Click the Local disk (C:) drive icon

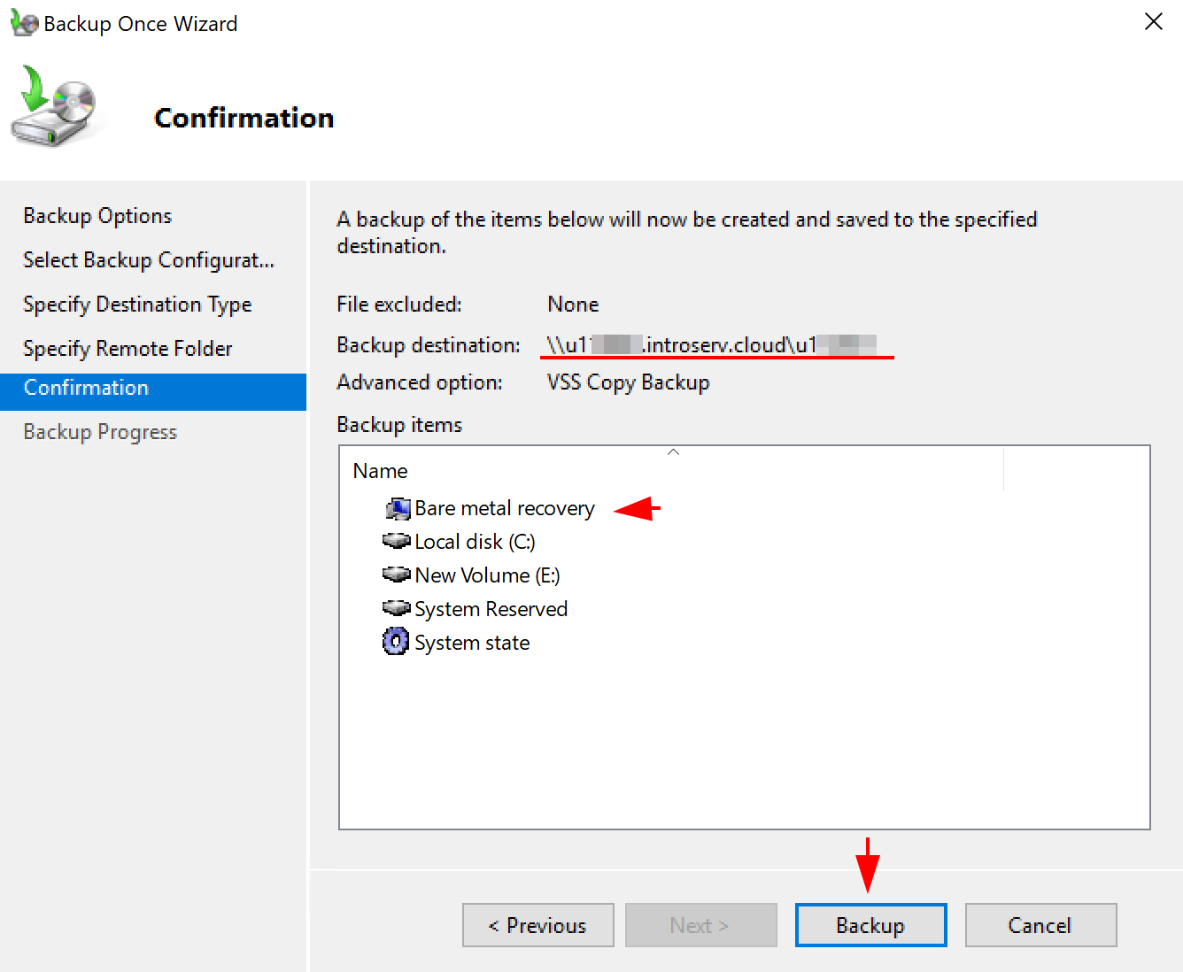click(x=396, y=541)
